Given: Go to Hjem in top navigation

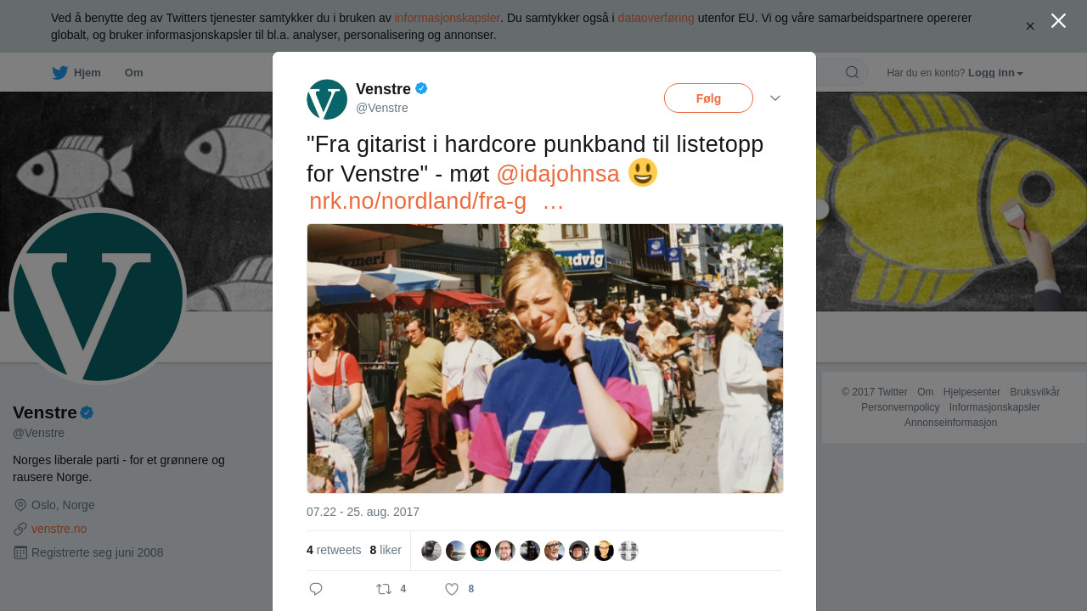Looking at the screenshot, I should [x=87, y=73].
